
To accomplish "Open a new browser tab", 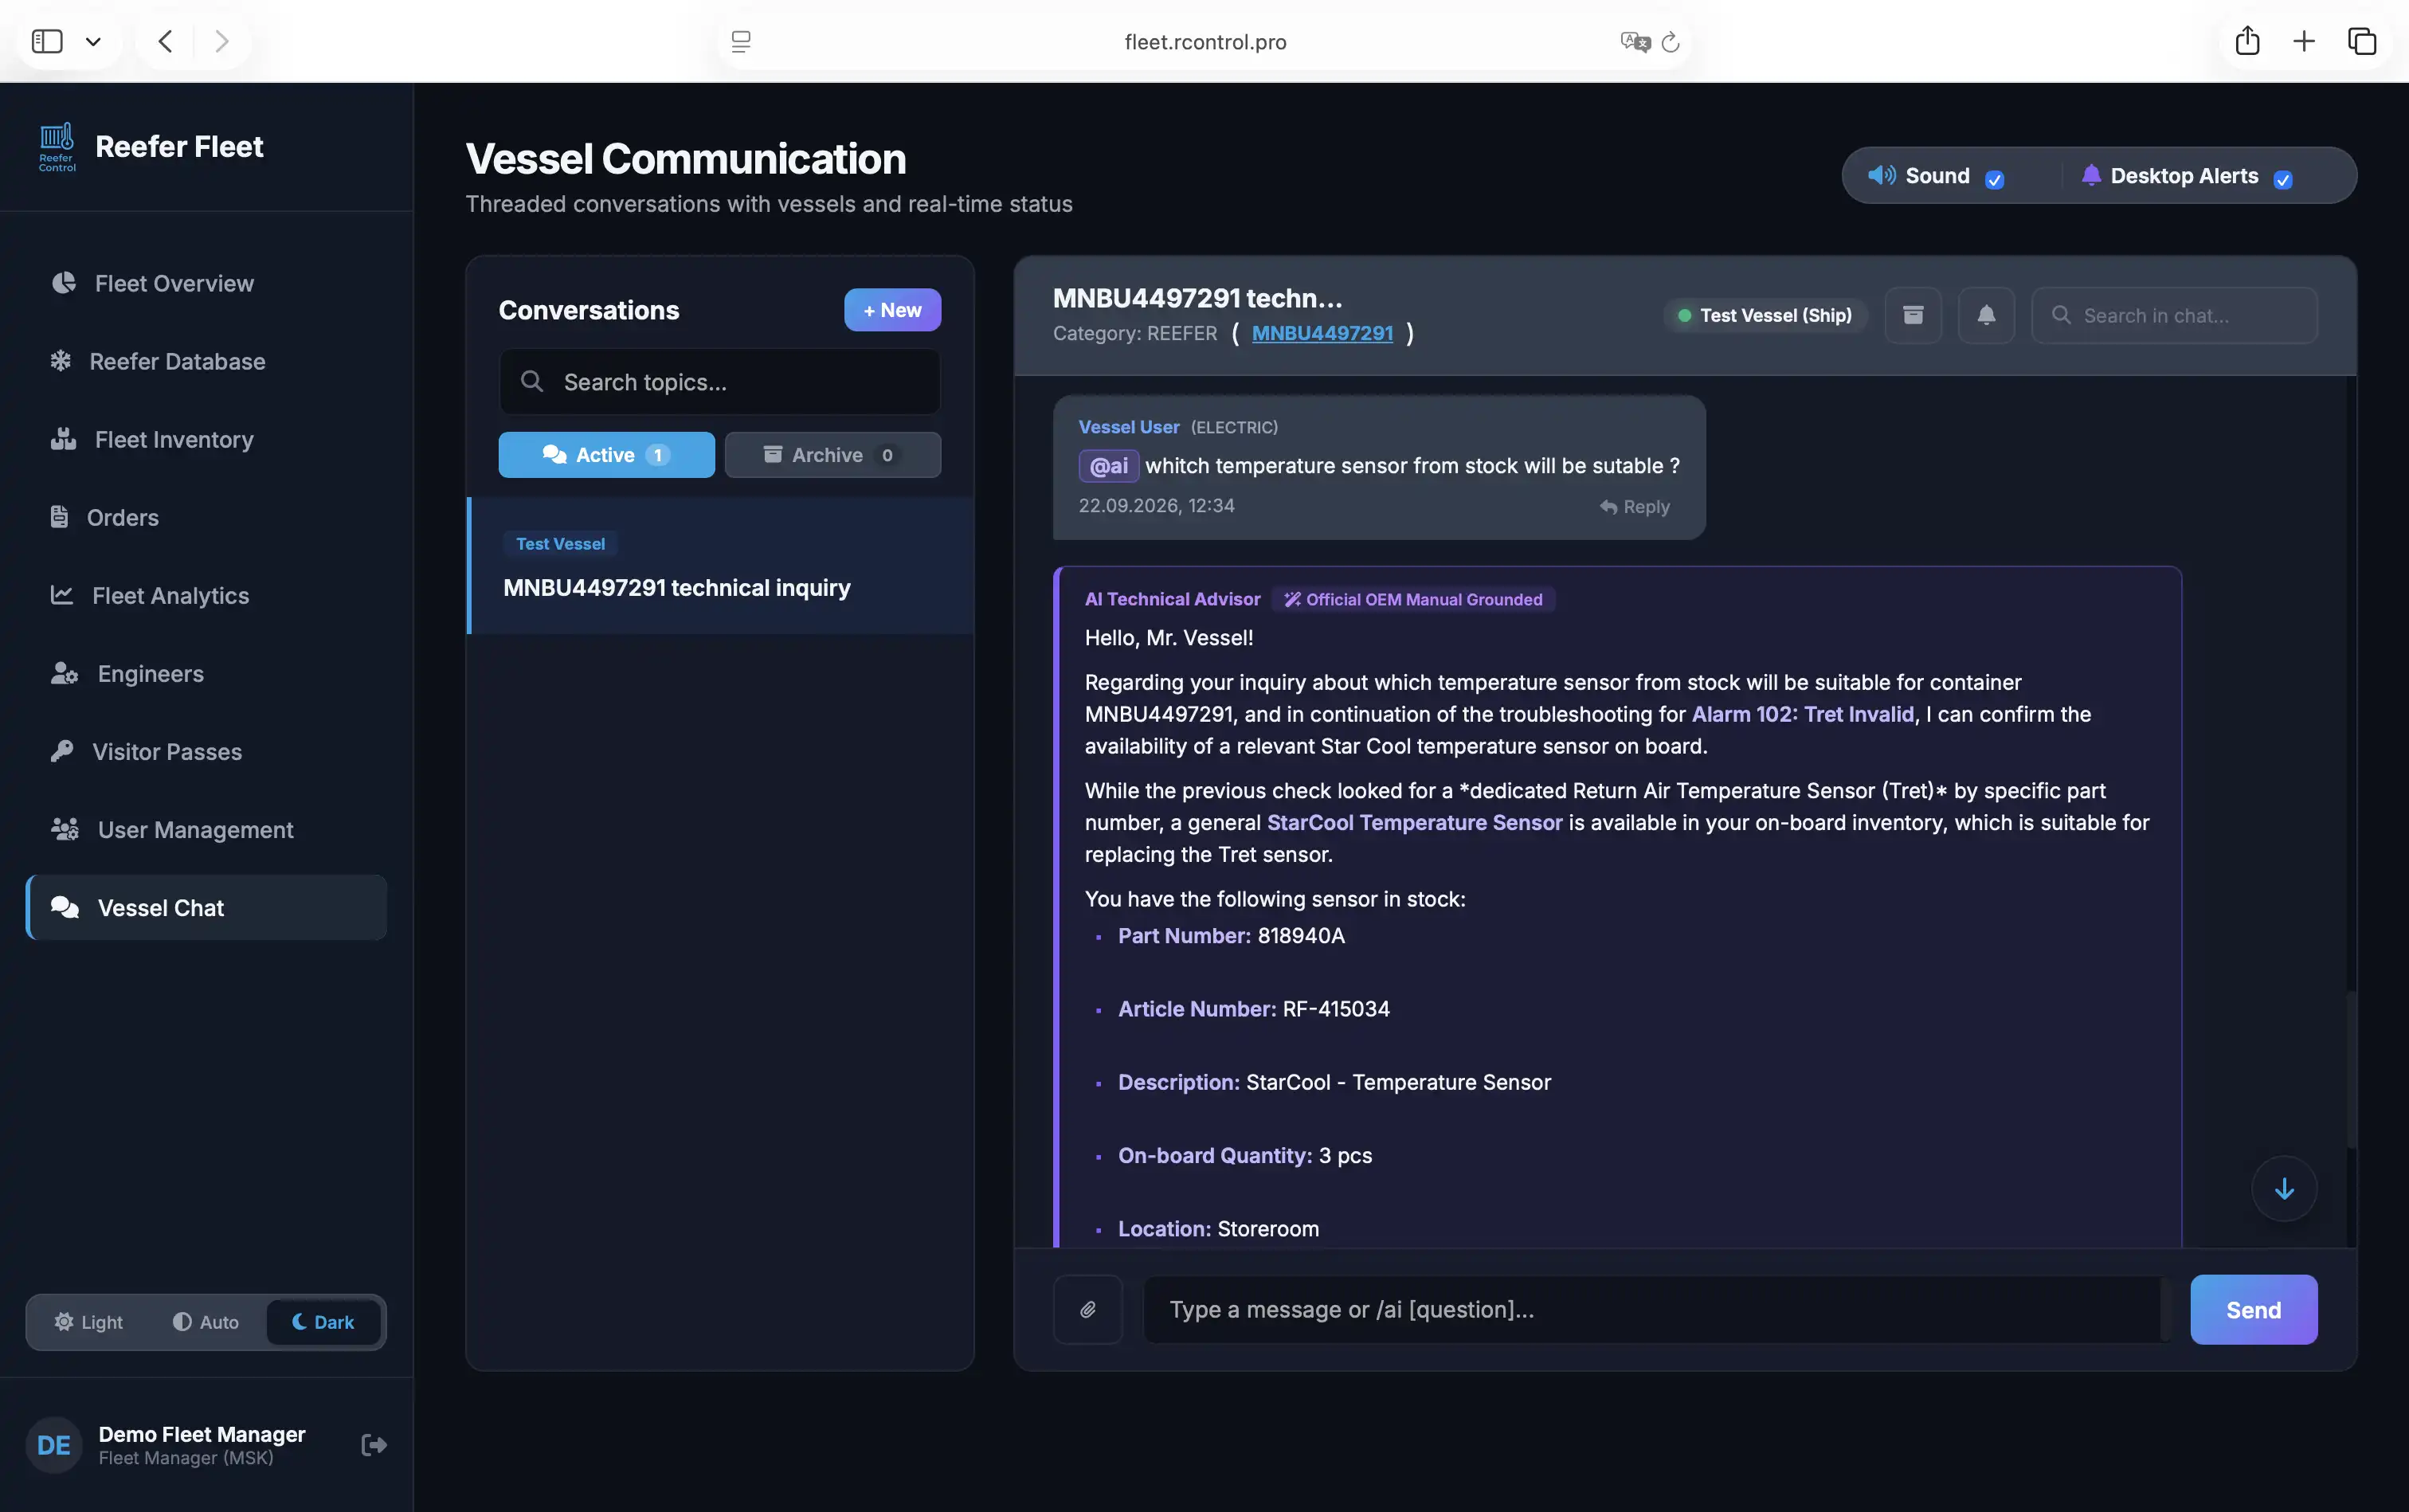I will [2304, 41].
